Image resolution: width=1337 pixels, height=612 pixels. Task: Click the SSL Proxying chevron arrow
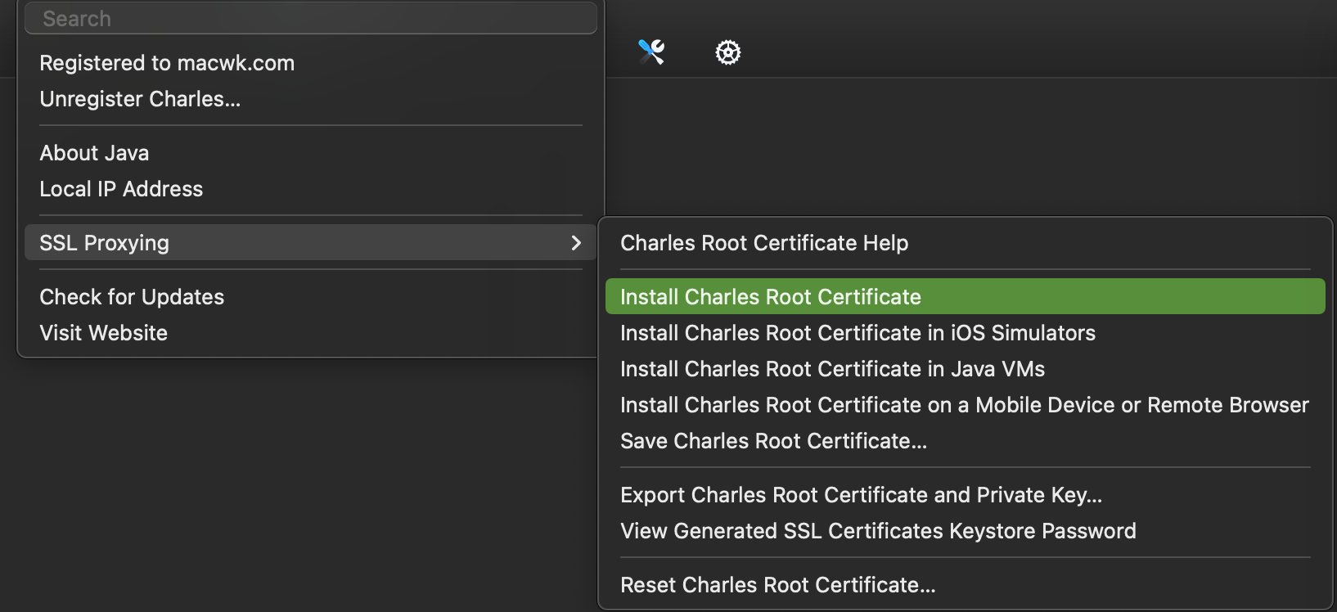tap(576, 243)
